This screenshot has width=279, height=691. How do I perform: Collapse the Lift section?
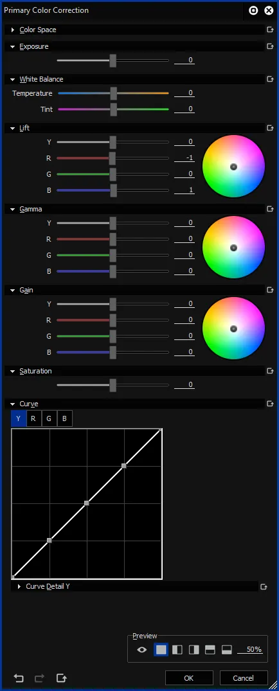[x=12, y=128]
